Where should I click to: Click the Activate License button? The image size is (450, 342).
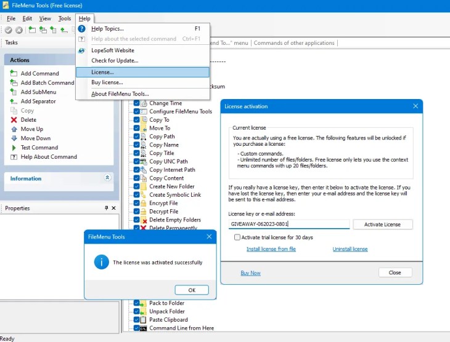[383, 225]
